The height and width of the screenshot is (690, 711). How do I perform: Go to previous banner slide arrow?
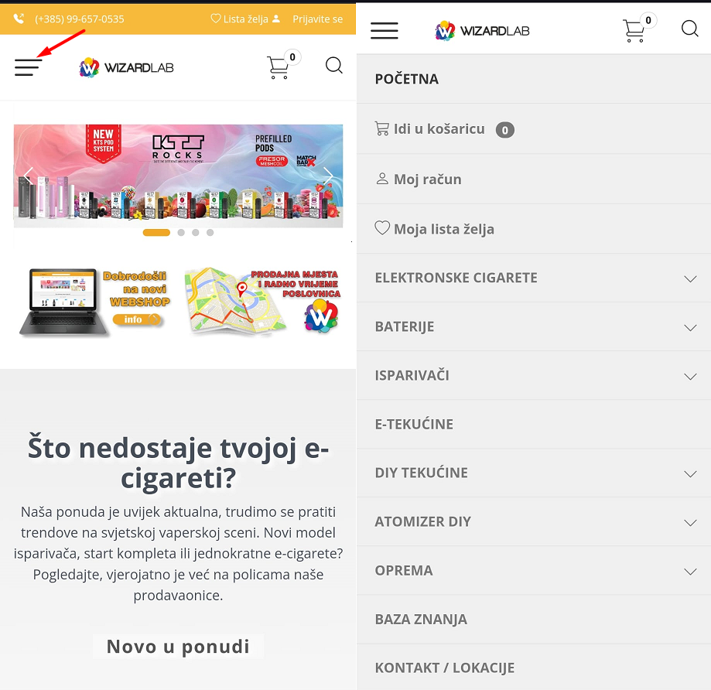coord(29,176)
